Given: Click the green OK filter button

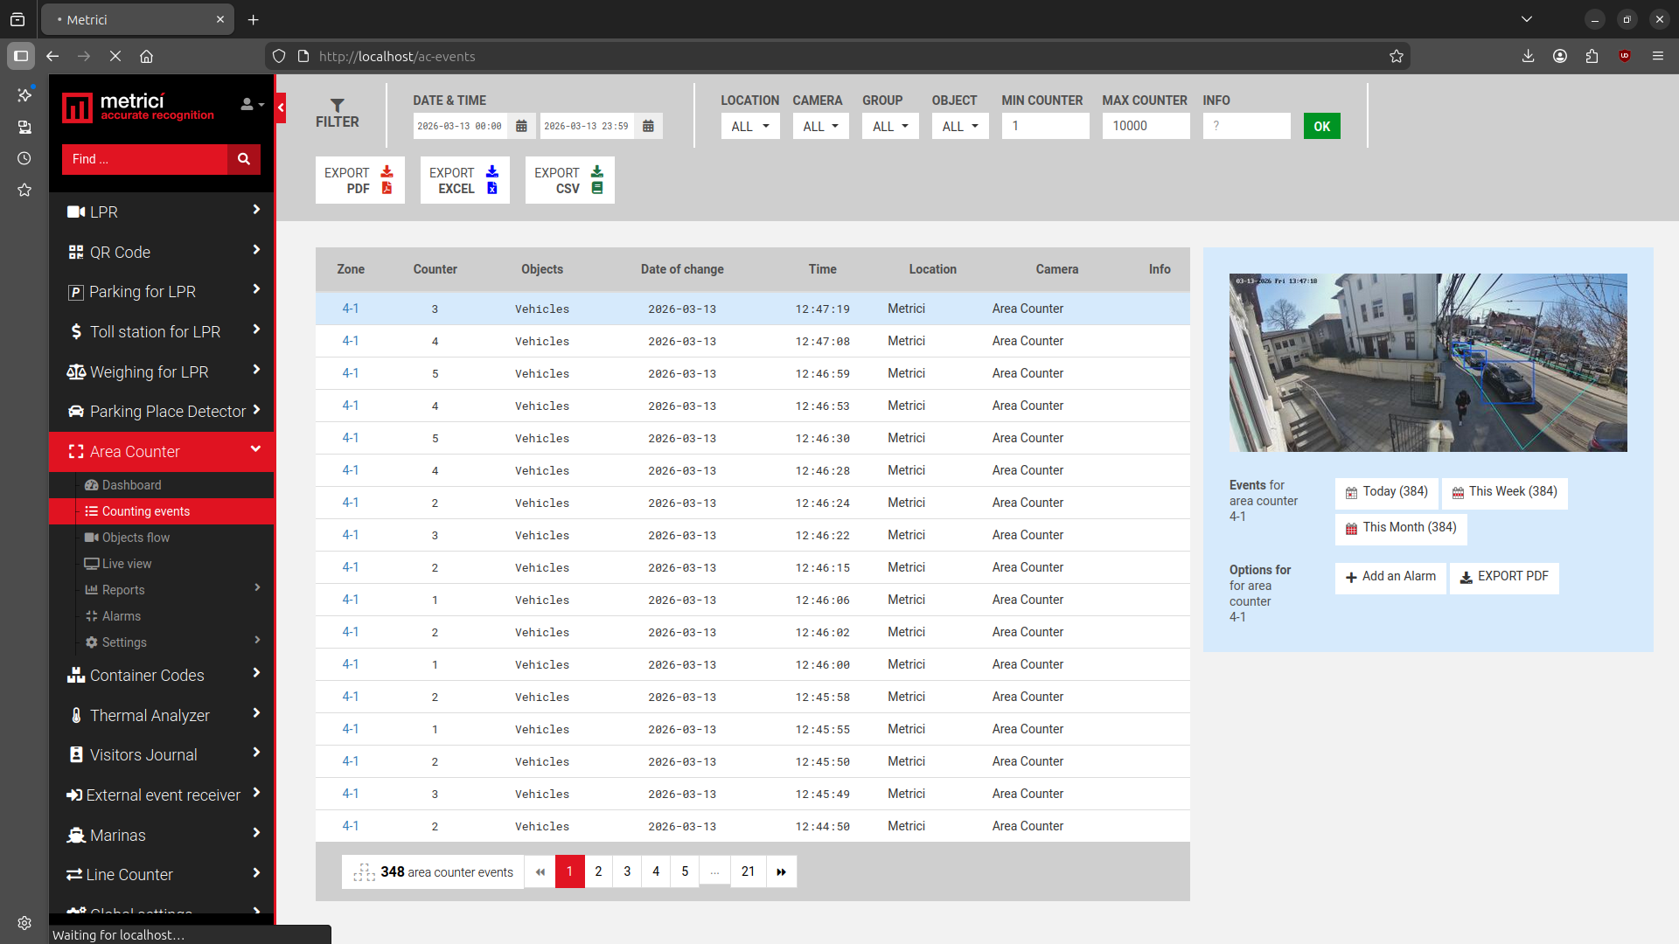Looking at the screenshot, I should tap(1321, 126).
